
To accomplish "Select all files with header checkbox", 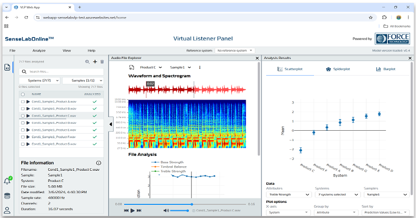I will pyautogui.click(x=23, y=94).
